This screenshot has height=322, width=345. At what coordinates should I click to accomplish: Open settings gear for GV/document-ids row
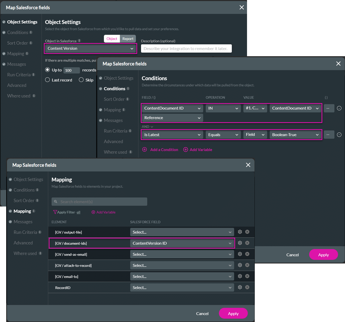coord(240,243)
